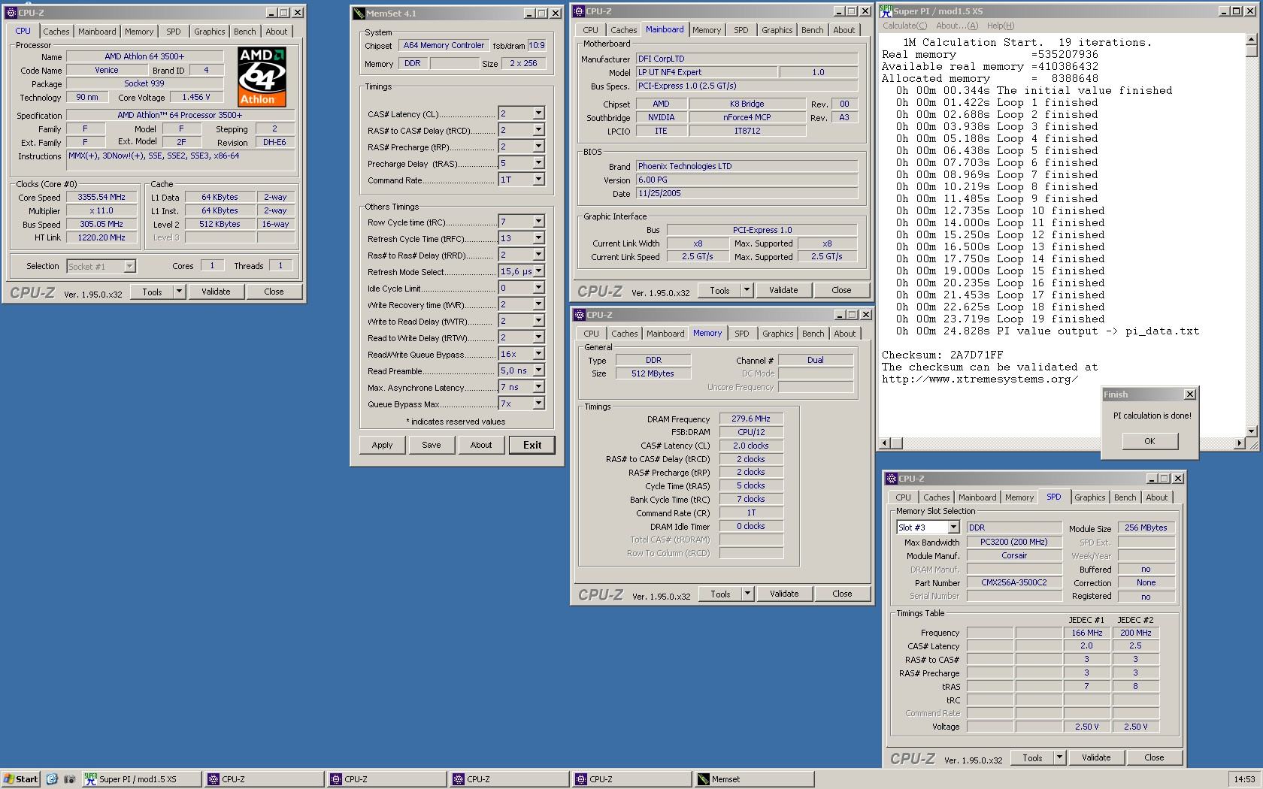The height and width of the screenshot is (789, 1263).
Task: Switch to Caches tab in CPU-Z CPU window
Action: coord(56,32)
